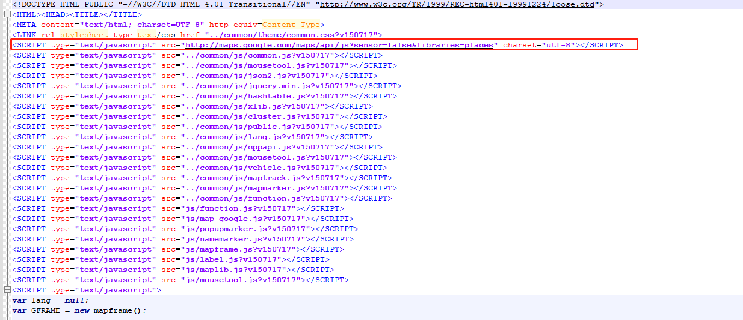This screenshot has width=743, height=320.
Task: Select the json2.js script line
Action: coord(195,76)
